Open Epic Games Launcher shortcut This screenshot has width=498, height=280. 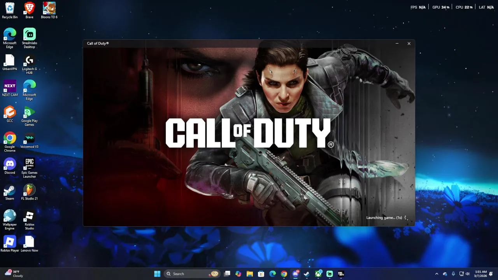[x=30, y=168]
